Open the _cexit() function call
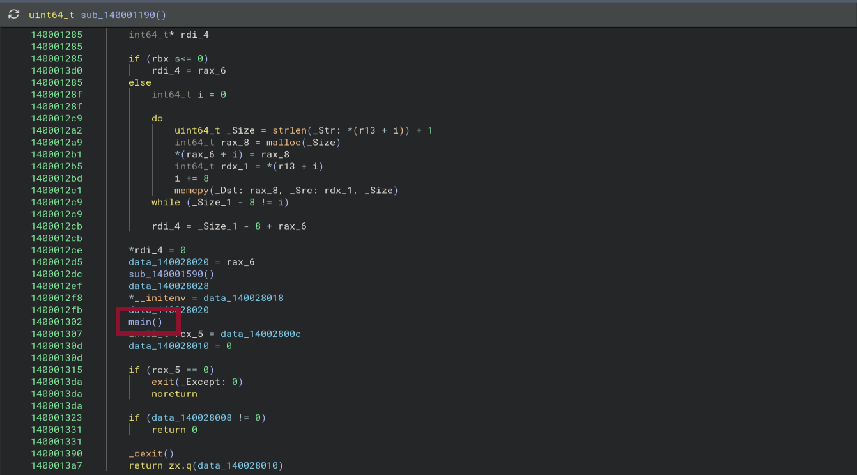Viewport: 857px width, 475px height. [151, 454]
